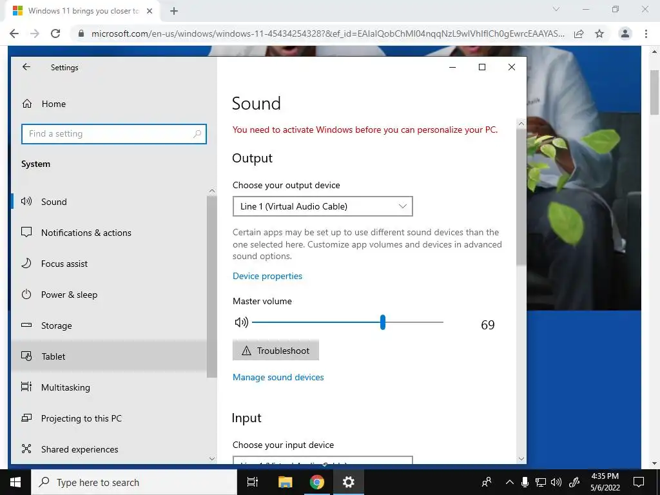Screen dimensions: 660x495
Task: Click the Find a setting search box
Action: point(113,134)
